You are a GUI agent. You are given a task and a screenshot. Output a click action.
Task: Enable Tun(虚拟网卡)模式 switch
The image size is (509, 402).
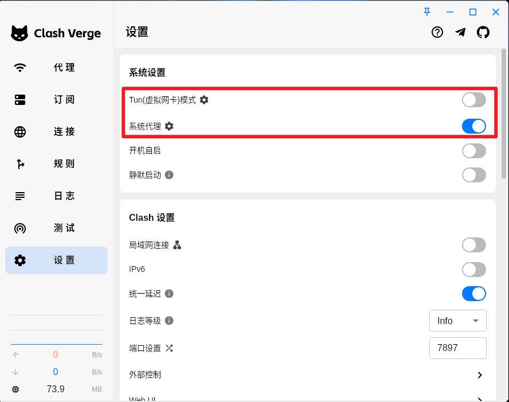pos(474,100)
